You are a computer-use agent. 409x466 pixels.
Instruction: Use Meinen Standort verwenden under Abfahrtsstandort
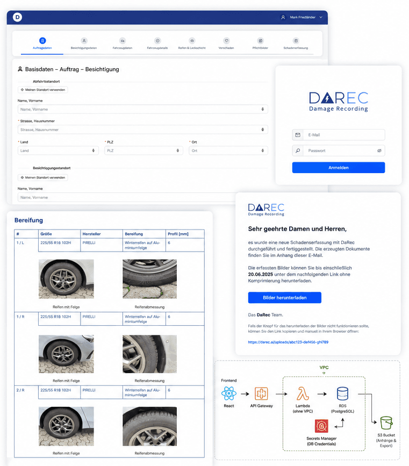43,90
